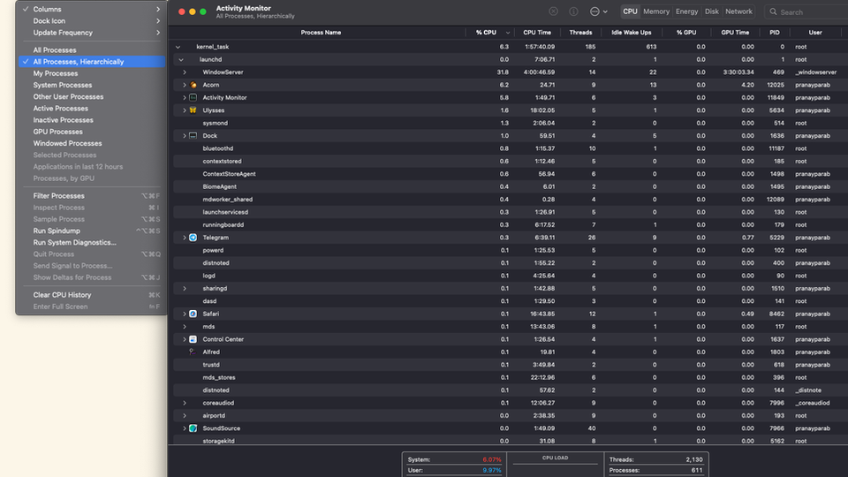Switch to the Network tab
Image resolution: width=848 pixels, height=477 pixels.
tap(738, 11)
